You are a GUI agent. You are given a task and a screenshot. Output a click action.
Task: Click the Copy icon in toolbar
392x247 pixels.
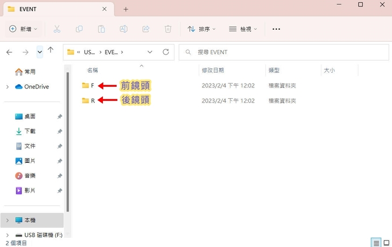pyautogui.click(x=79, y=29)
